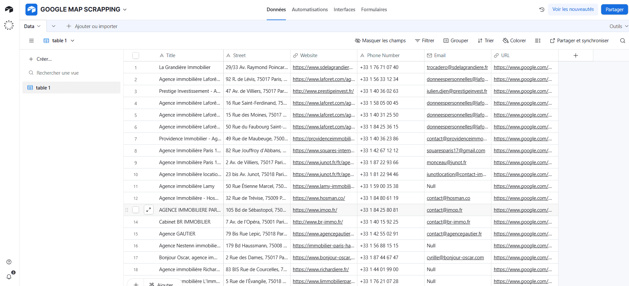
Task: Click email monceau@junot.fr
Action: (447, 162)
